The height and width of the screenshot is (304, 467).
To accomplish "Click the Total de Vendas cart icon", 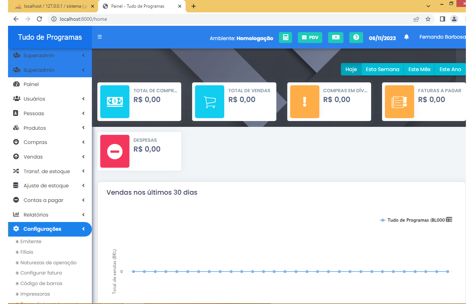I will (x=210, y=102).
